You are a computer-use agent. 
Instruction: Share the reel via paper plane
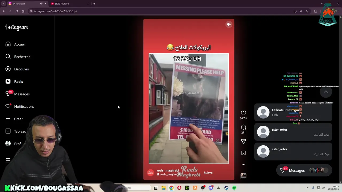243,141
